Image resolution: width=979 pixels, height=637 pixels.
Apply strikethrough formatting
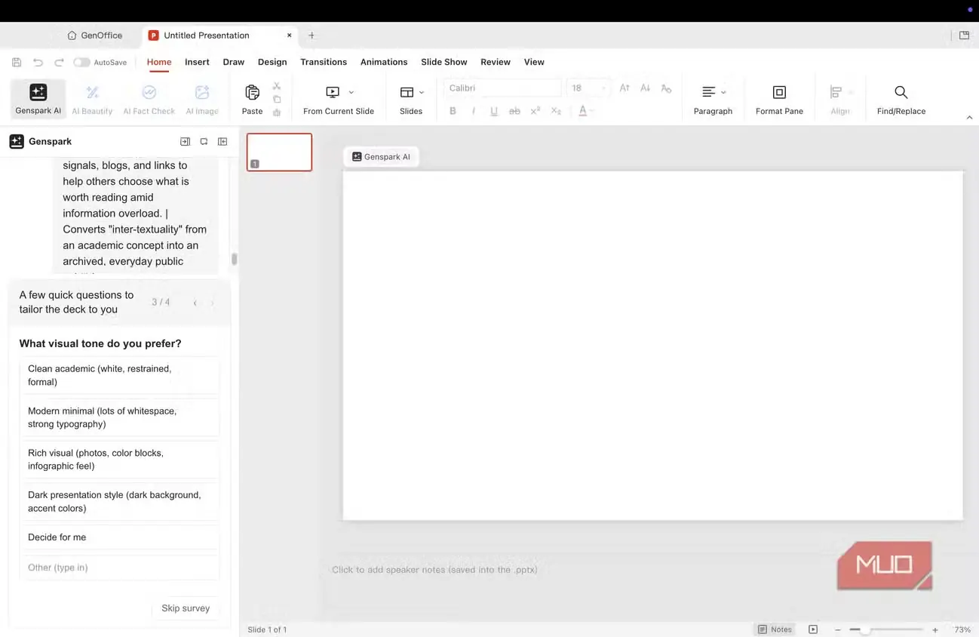point(514,111)
